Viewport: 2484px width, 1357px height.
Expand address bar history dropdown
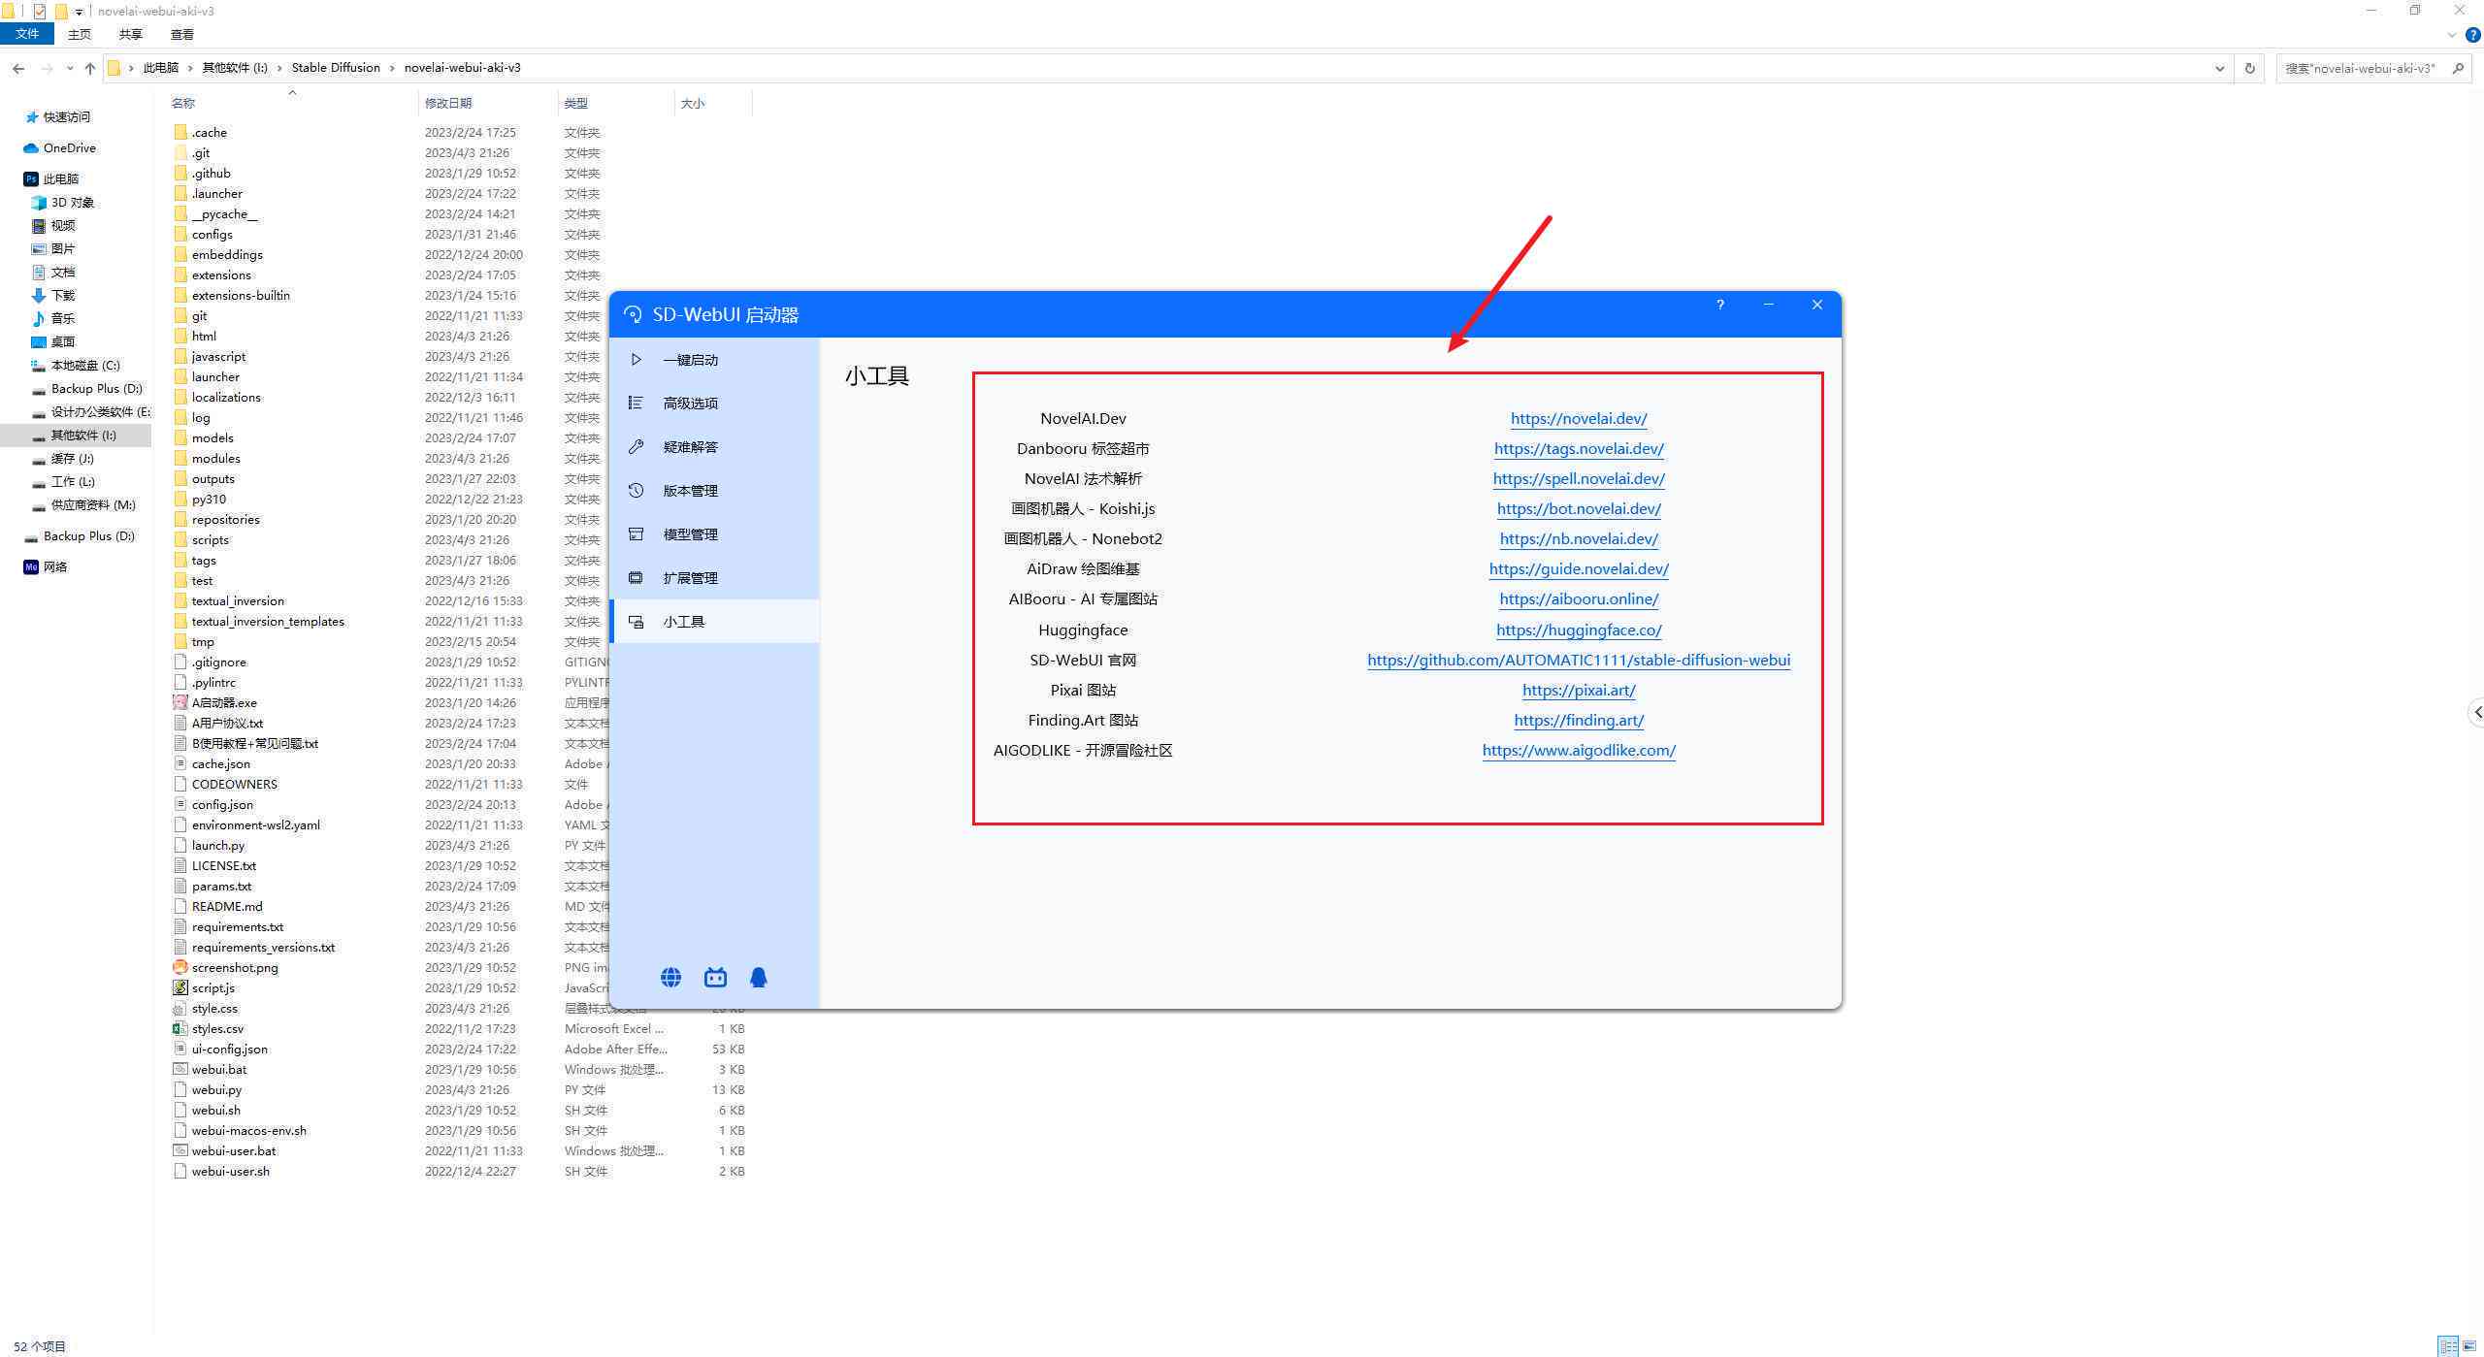click(x=2219, y=68)
